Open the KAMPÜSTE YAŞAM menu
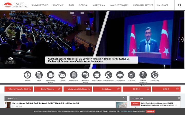Viewport: 185px width, 115px height. click(119, 5)
